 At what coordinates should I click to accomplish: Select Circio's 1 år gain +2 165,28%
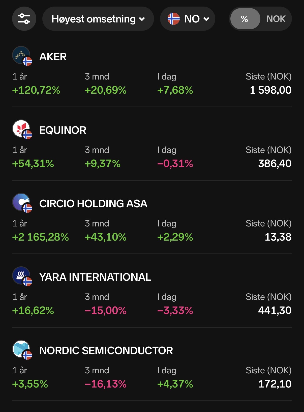[x=40, y=237]
